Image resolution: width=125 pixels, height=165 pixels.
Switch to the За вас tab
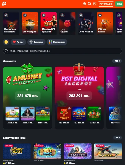pos(18,42)
